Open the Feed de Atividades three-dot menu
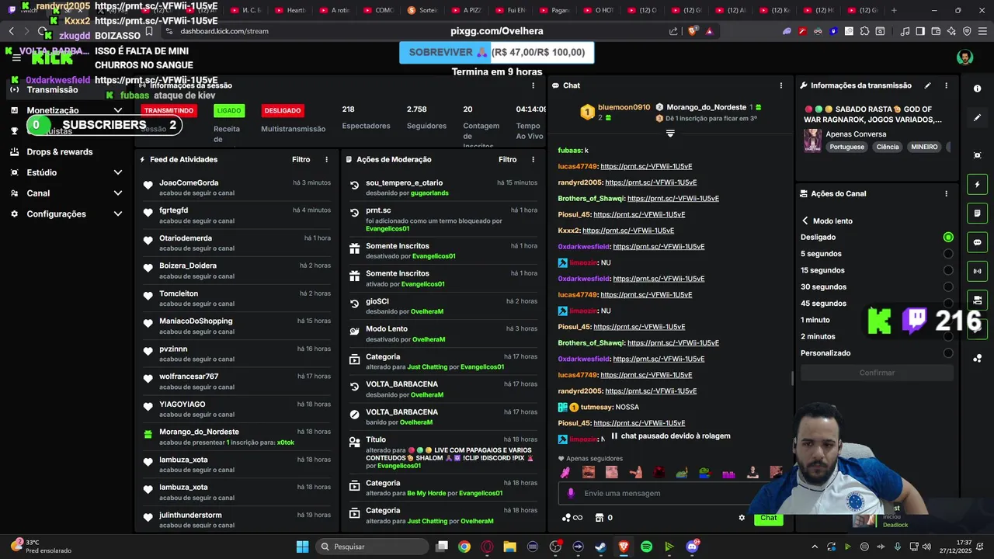The height and width of the screenshot is (559, 994). click(x=326, y=159)
